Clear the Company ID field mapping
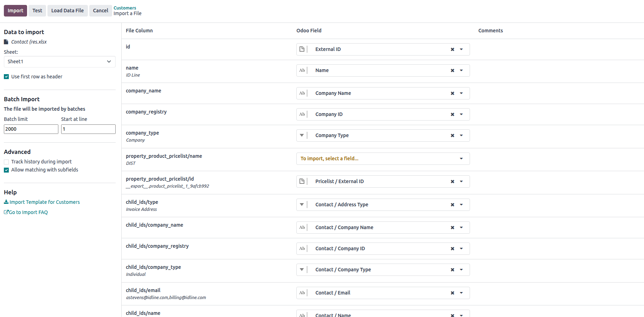 click(x=452, y=115)
